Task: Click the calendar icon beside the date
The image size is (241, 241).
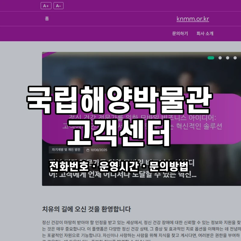Action: [88, 150]
